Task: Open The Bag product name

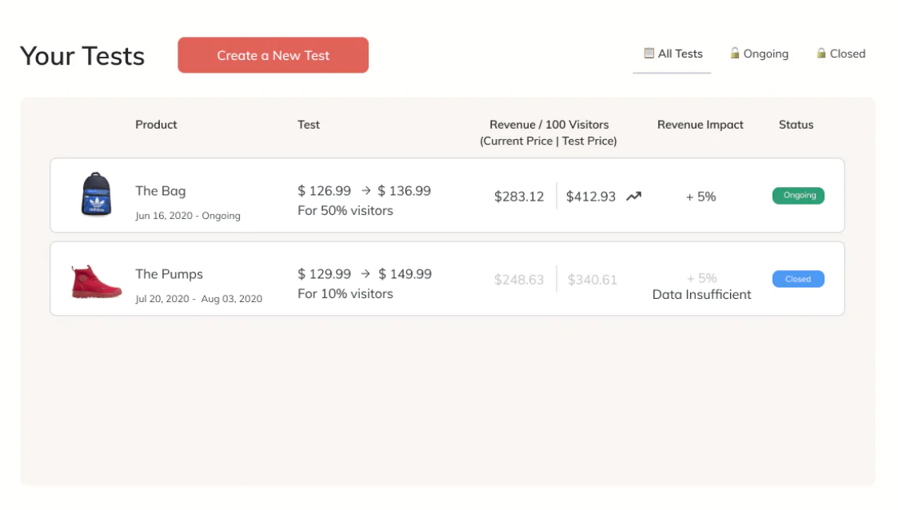Action: point(161,190)
